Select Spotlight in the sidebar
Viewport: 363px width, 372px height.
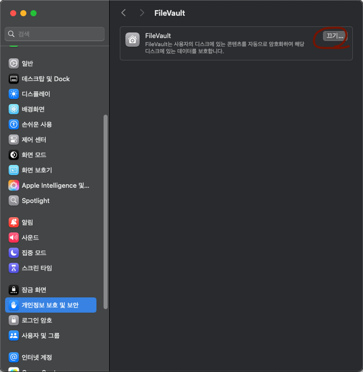coord(36,200)
